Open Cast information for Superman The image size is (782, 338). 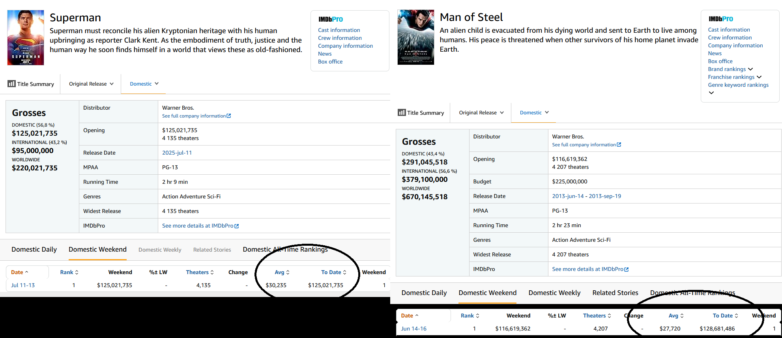tap(339, 30)
